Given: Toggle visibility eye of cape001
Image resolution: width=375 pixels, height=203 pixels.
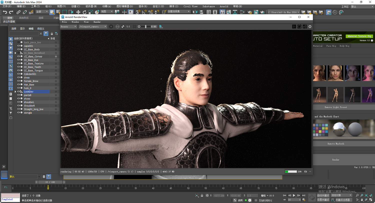Looking at the screenshot, I should tap(18, 46).
